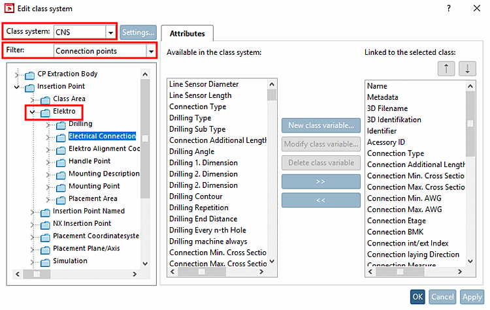Open the Filter dropdown
Viewport: 490px width, 310px height.
pyautogui.click(x=152, y=50)
